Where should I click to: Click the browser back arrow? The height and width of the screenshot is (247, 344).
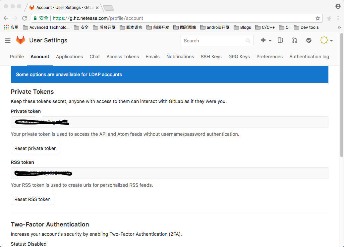tap(6, 18)
